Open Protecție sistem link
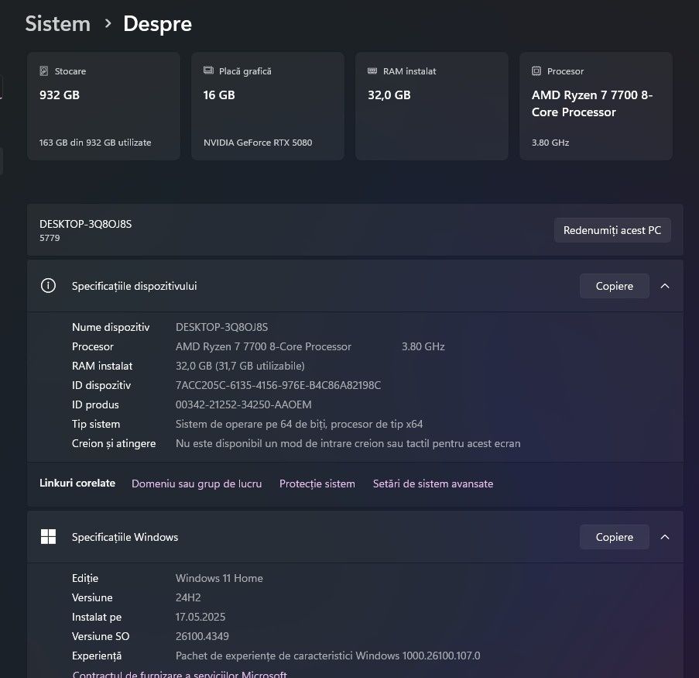699x678 pixels. point(317,484)
